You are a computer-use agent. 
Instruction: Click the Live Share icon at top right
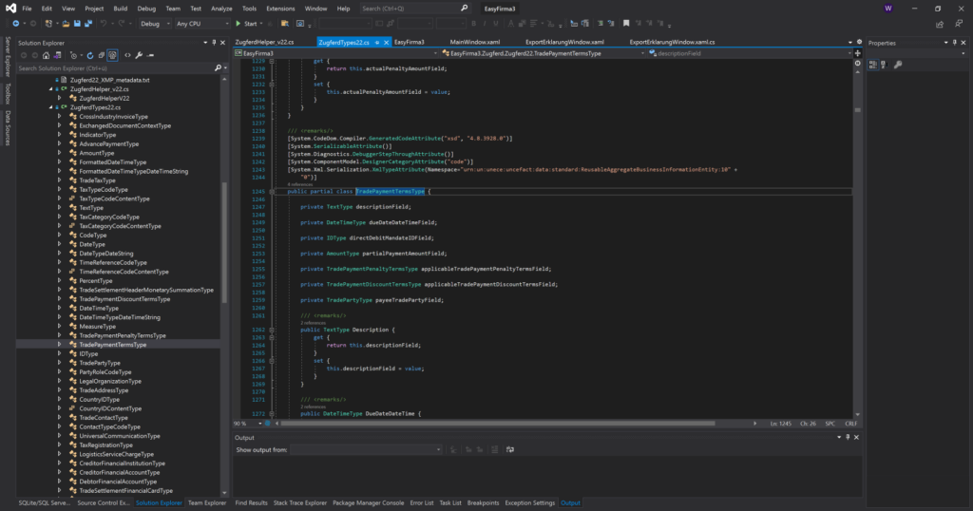(940, 24)
